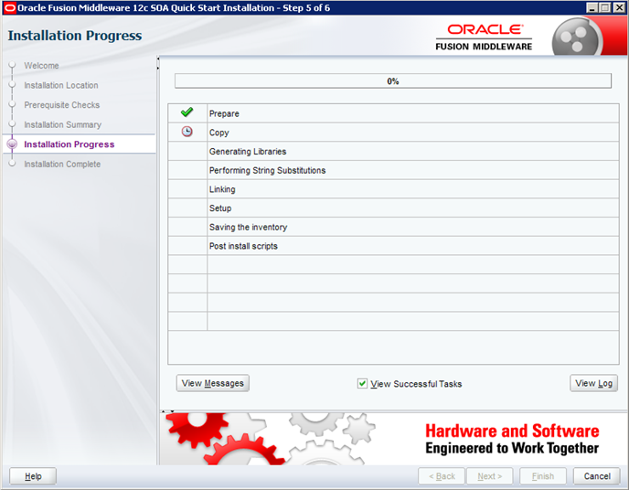Viewport: 629px width, 490px height.
Task: Select Installation Progress step label
Action: (69, 144)
